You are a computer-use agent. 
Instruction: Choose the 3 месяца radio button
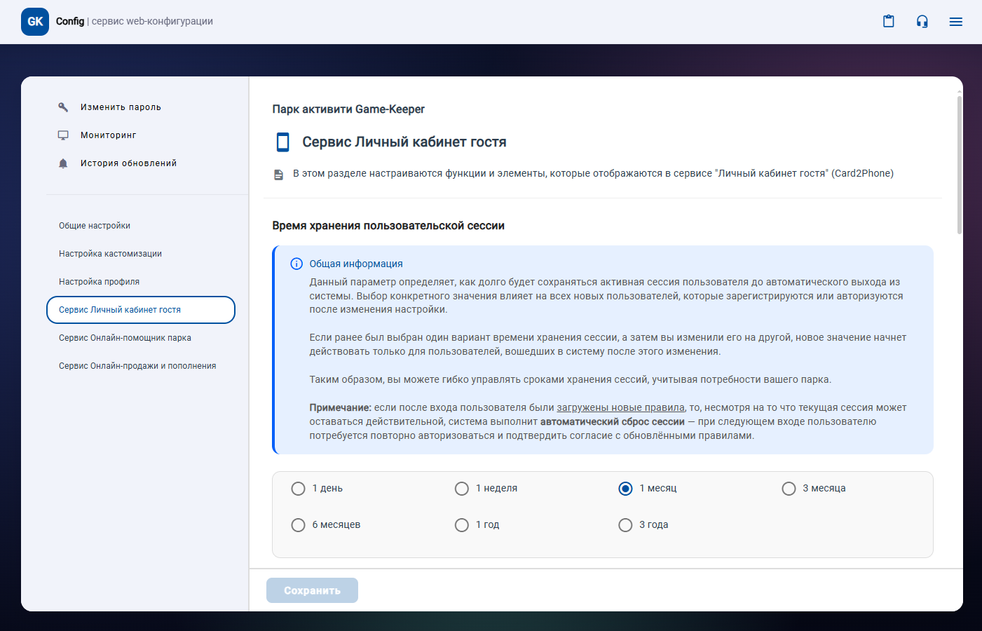[x=789, y=489]
